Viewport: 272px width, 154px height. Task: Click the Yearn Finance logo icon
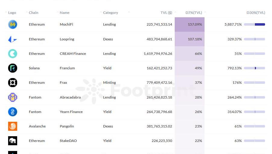pos(13,112)
